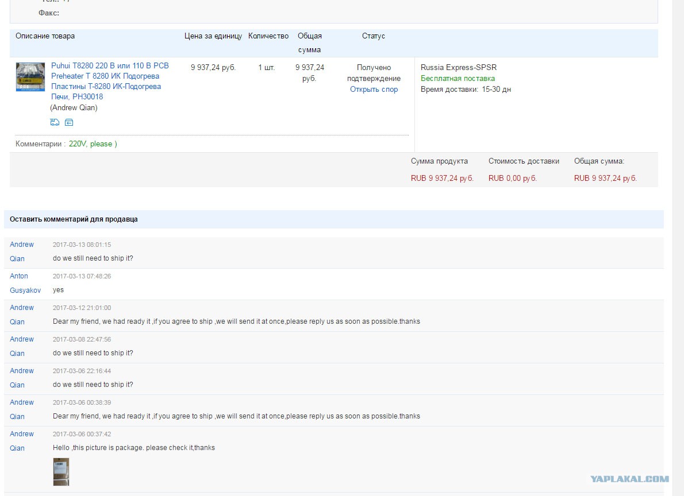
Task: Open Andrew Qian profile on 2017-03-12 21:01:00 message
Action: (x=21, y=315)
